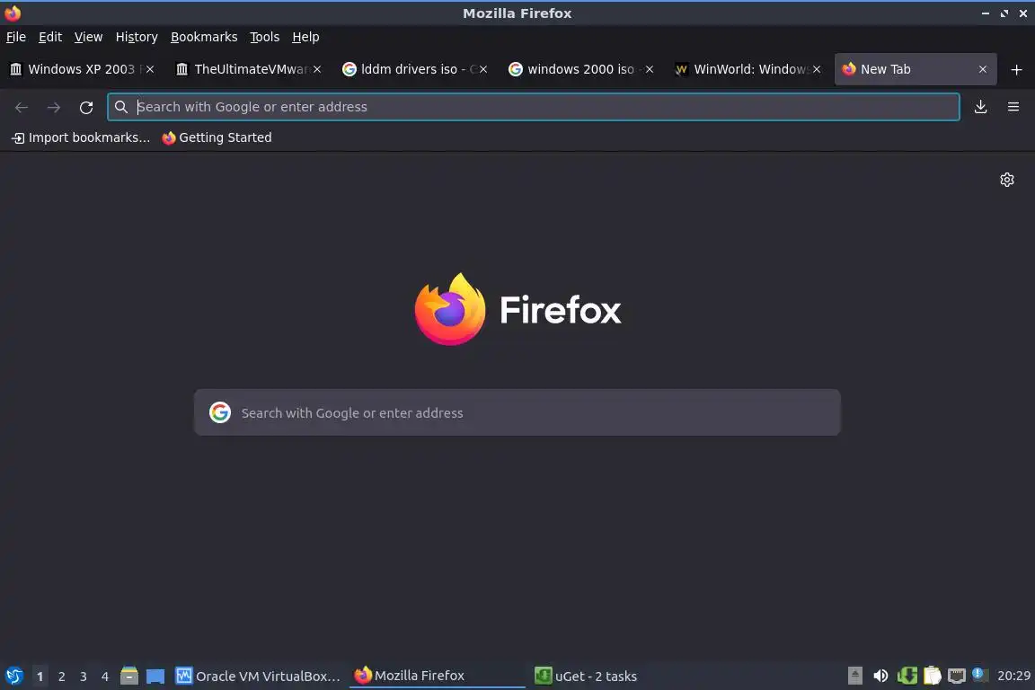Switch to workspace 2
This screenshot has height=690, width=1035.
coord(62,677)
